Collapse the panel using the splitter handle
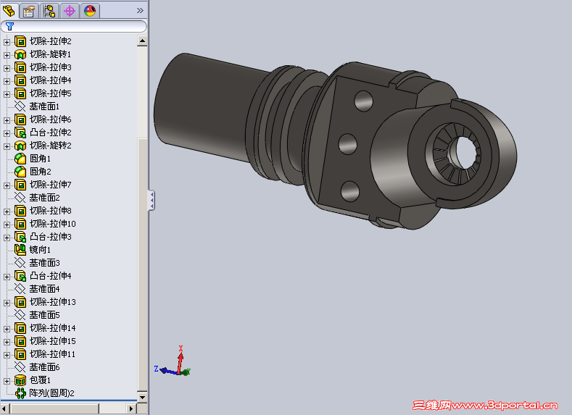Image resolution: width=572 pixels, height=415 pixels. point(152,200)
